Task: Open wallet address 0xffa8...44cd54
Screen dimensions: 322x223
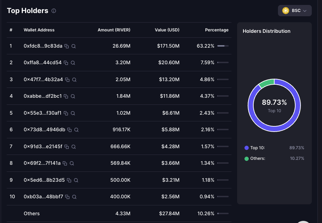Action: coord(43,62)
